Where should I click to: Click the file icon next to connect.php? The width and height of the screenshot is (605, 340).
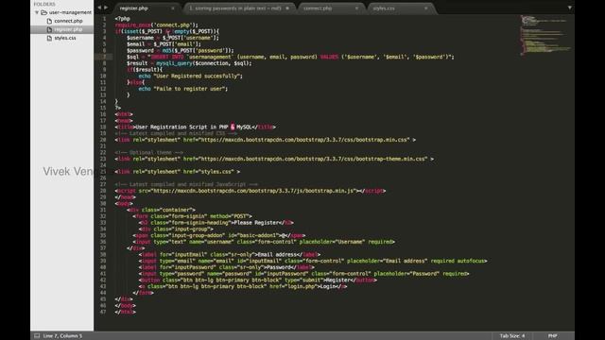tap(49, 21)
